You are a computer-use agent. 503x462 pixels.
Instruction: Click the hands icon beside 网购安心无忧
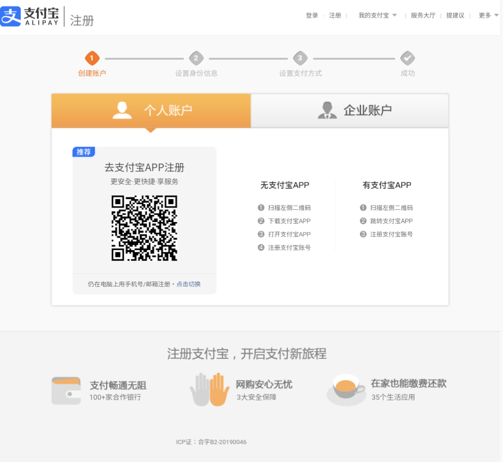tap(210, 389)
